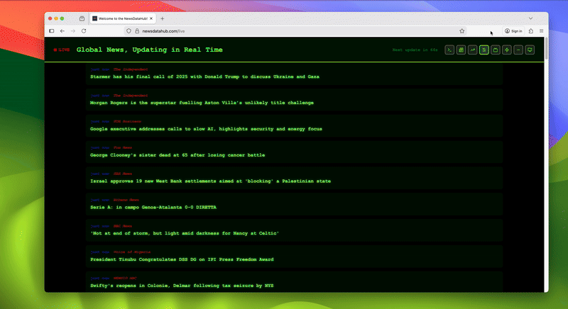Click the minus dash icon in header
Screen dimensions: 568x309
coord(518,50)
